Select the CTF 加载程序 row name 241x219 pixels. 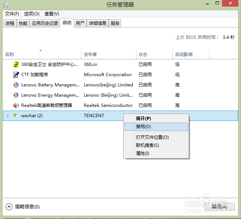coord(35,75)
